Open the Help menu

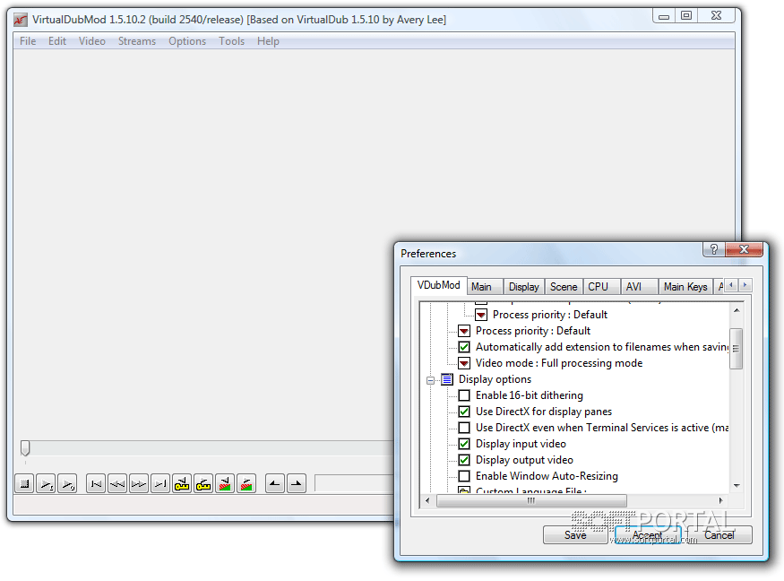pos(268,41)
